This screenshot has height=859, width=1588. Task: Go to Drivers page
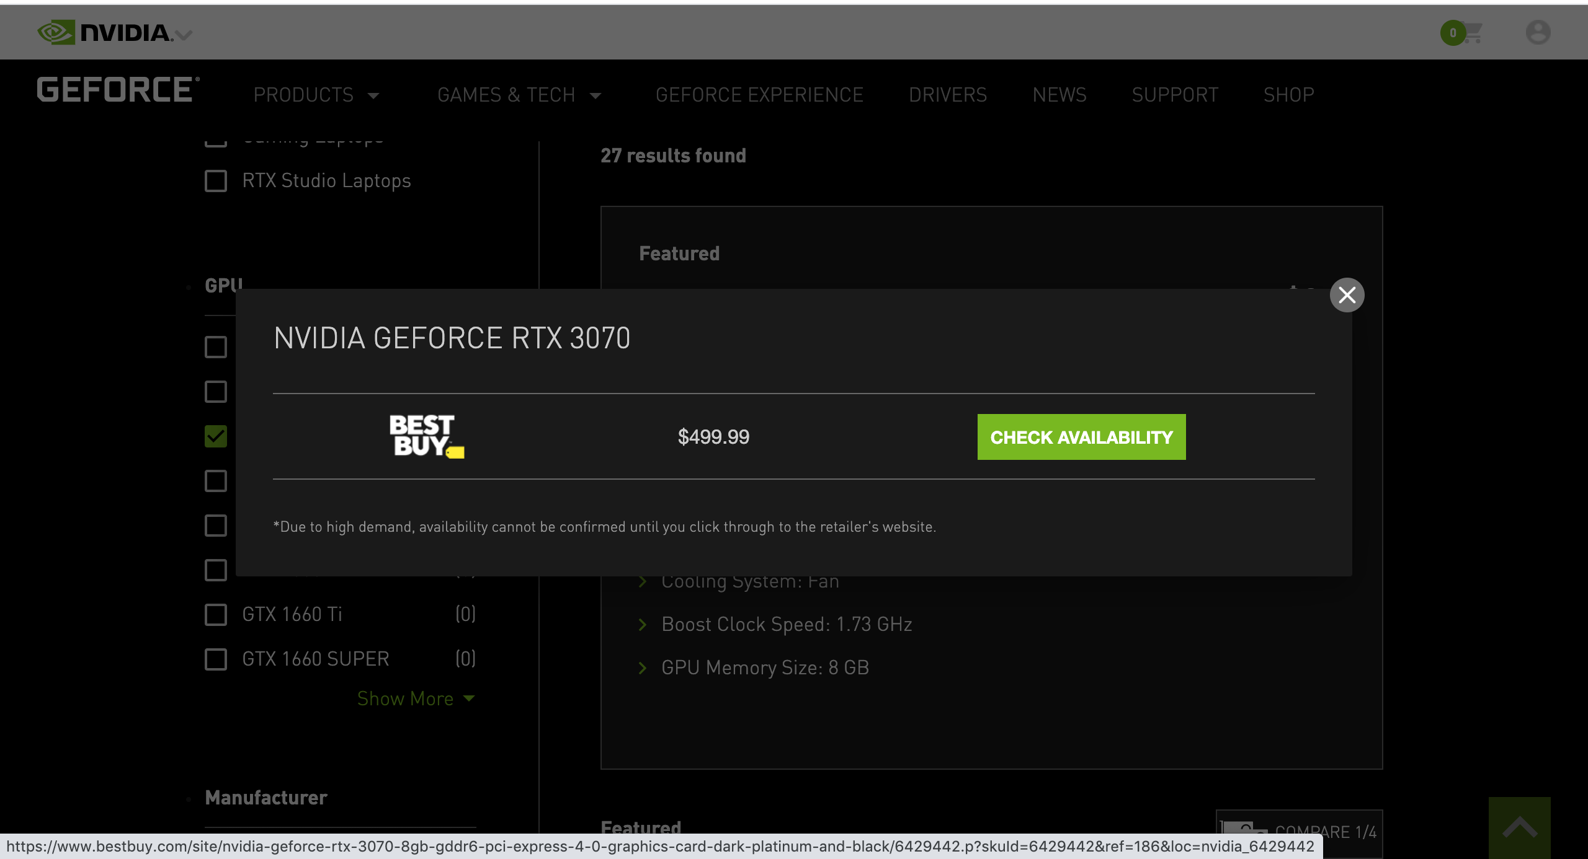tap(948, 95)
